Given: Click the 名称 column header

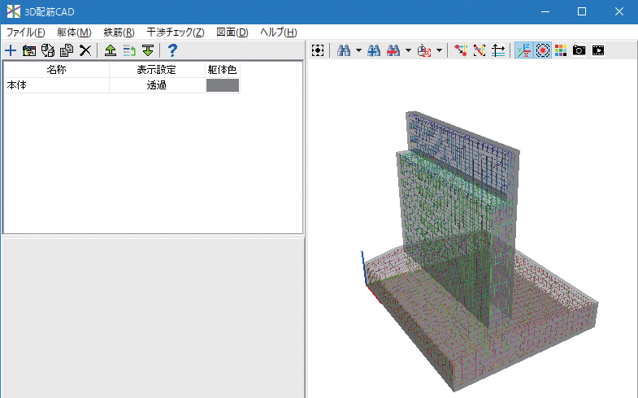Looking at the screenshot, I should click(56, 70).
